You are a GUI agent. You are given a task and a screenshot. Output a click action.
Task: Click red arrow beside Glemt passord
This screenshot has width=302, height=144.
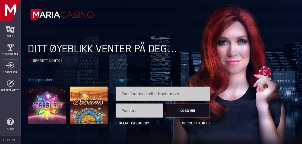[116, 123]
